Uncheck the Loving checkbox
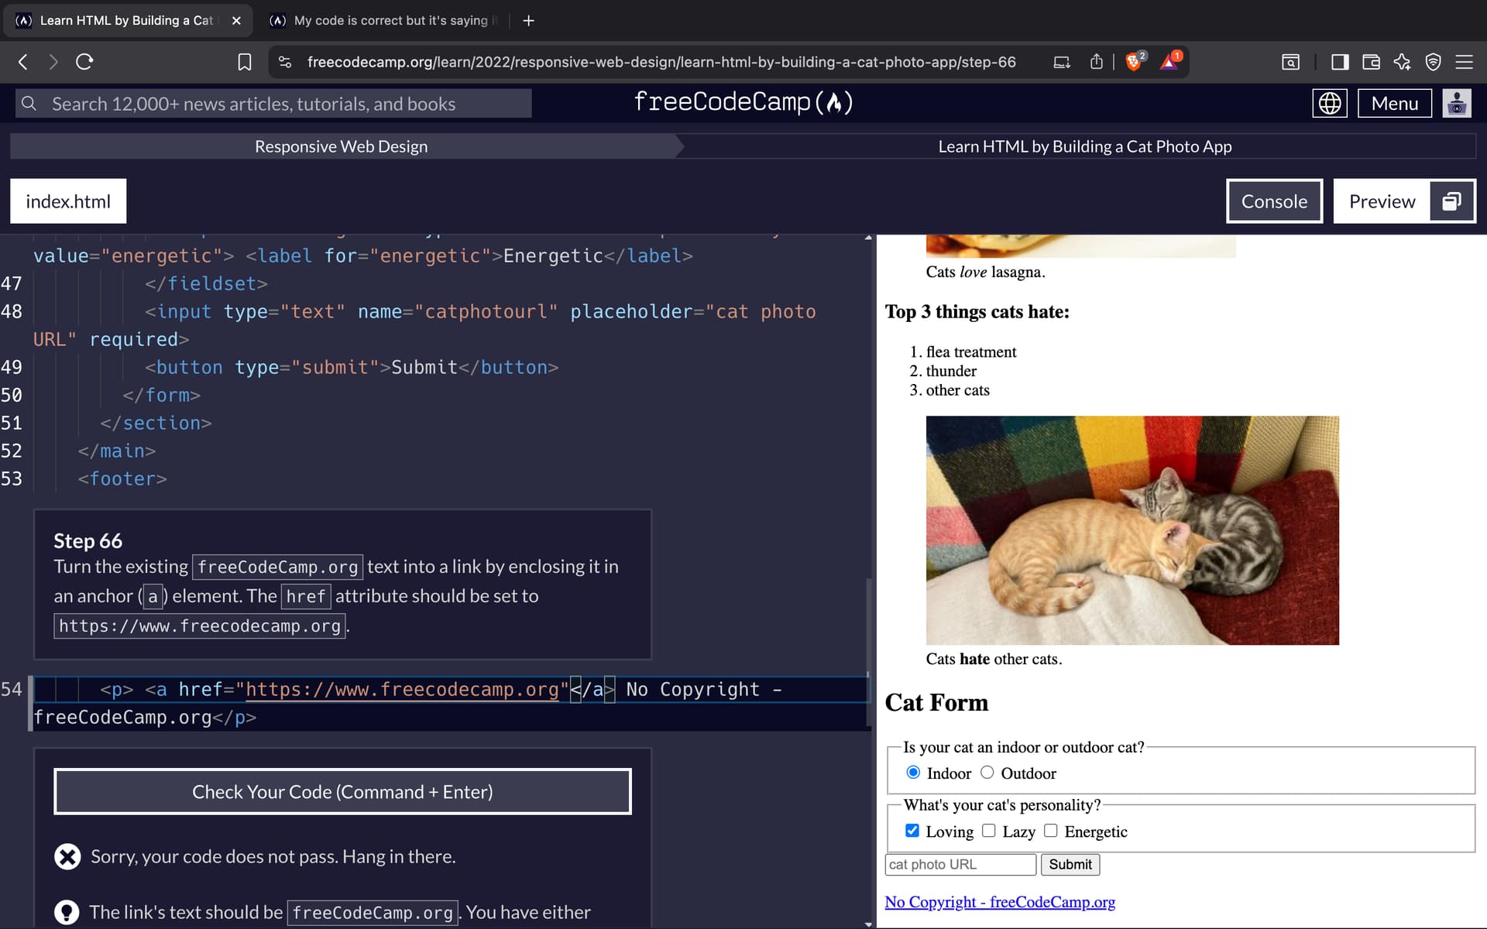 point(912,830)
